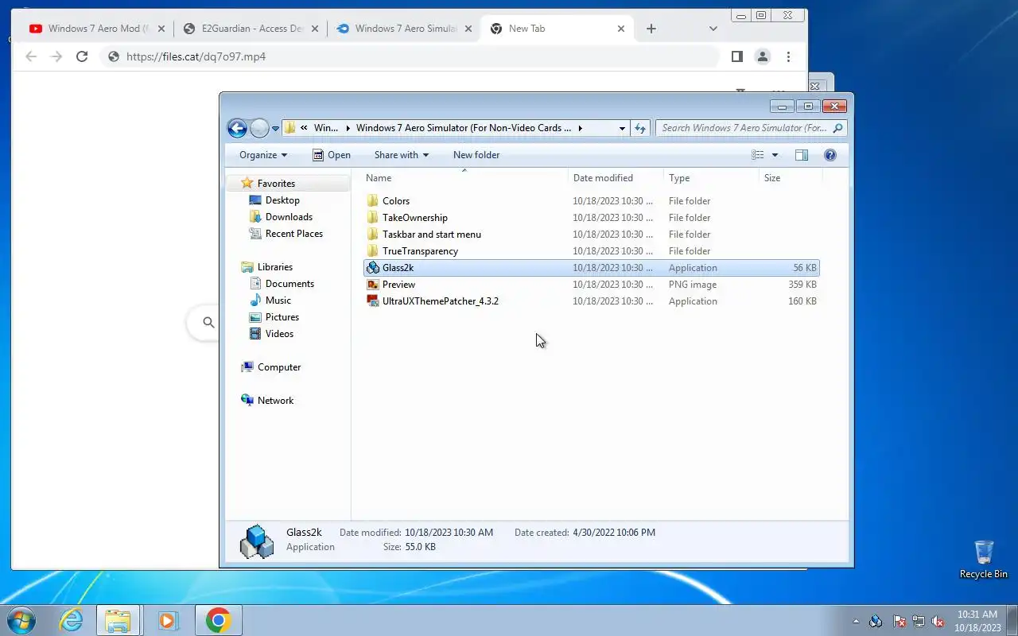Click the muted volume tray icon
This screenshot has height=636, width=1018.
(938, 622)
